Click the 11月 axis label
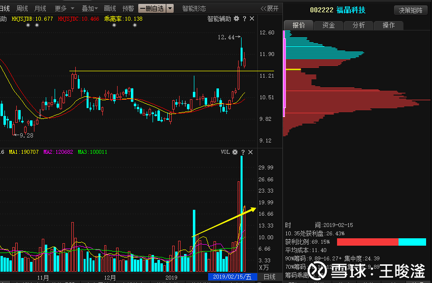The width and height of the screenshot is (432, 283). (x=43, y=278)
